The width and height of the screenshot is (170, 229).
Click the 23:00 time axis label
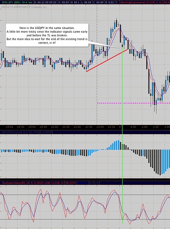pos(100,127)
